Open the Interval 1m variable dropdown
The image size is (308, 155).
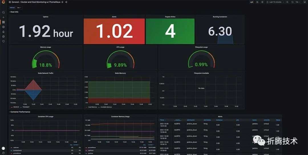click(19, 8)
